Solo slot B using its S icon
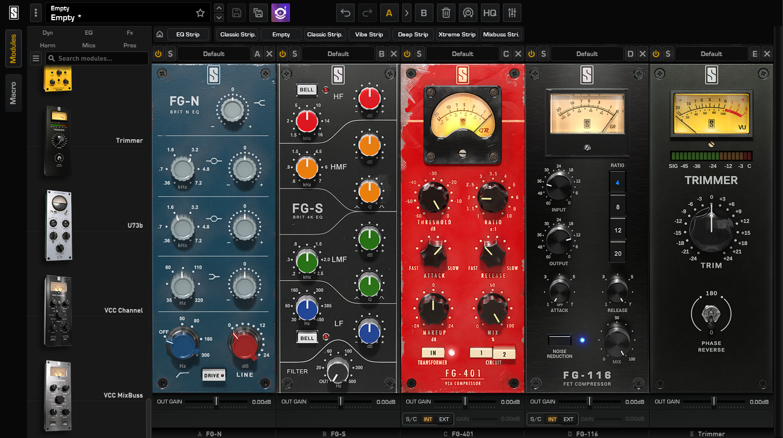 [x=295, y=54]
